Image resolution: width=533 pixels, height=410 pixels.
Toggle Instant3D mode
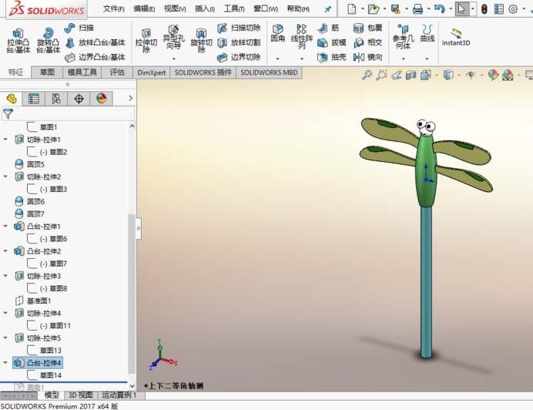tap(456, 37)
